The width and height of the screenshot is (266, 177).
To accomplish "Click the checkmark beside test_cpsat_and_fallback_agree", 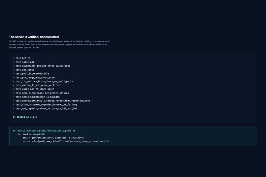I will pos(14,89).
